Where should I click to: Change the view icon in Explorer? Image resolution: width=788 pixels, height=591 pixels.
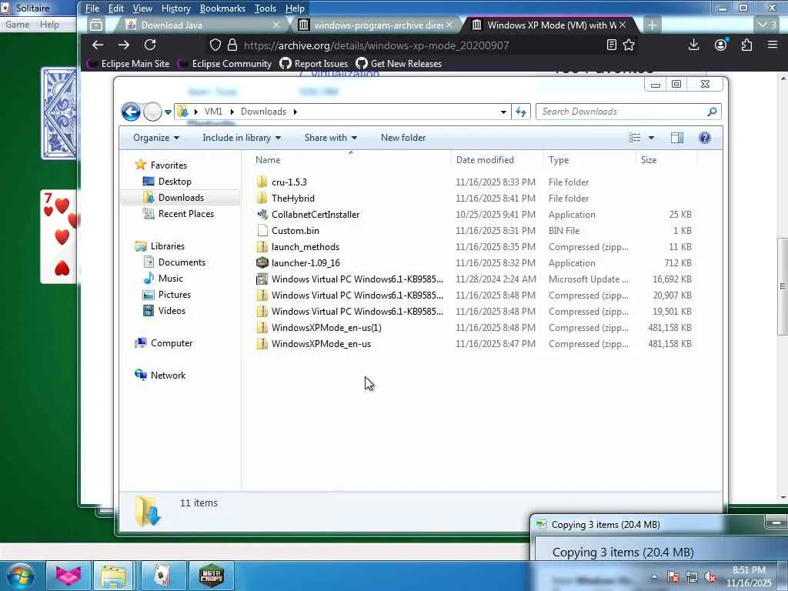tap(635, 138)
